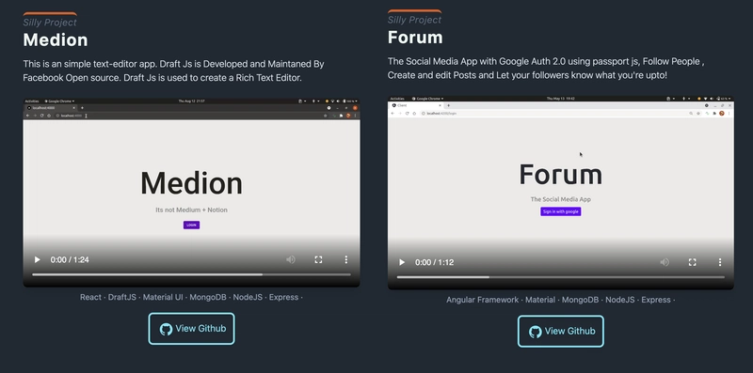Viewport: 753px width, 373px height.
Task: Open more options menu on Medion video
Action: 345,260
